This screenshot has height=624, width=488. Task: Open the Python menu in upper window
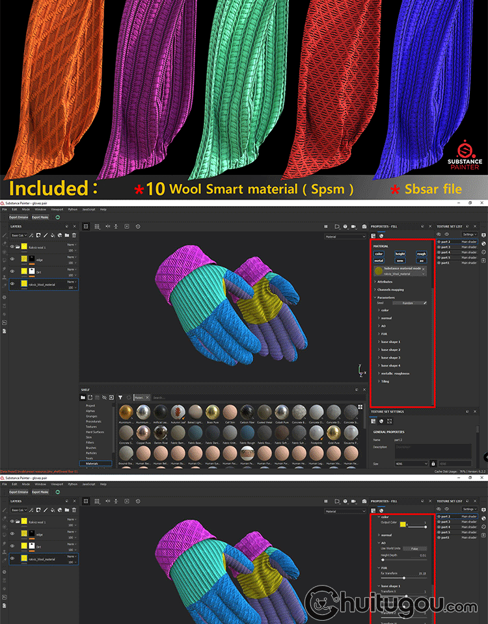click(72, 209)
